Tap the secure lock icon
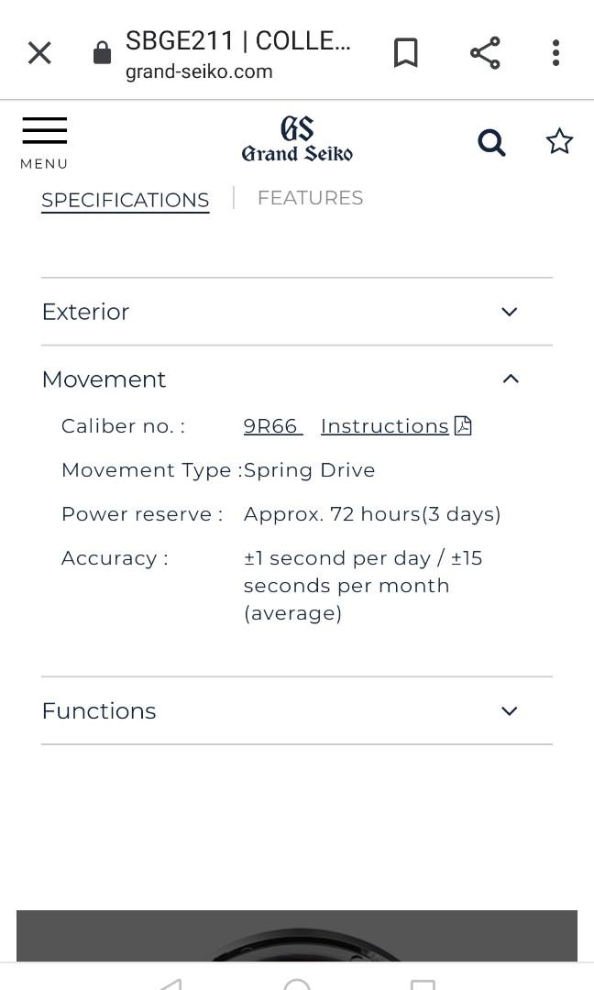Viewport: 594px width, 990px height. pyautogui.click(x=102, y=54)
